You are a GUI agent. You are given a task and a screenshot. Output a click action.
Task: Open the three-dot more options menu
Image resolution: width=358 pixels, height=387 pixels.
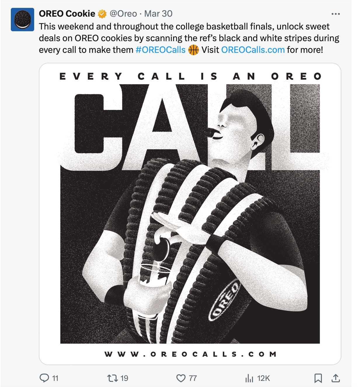(x=336, y=14)
